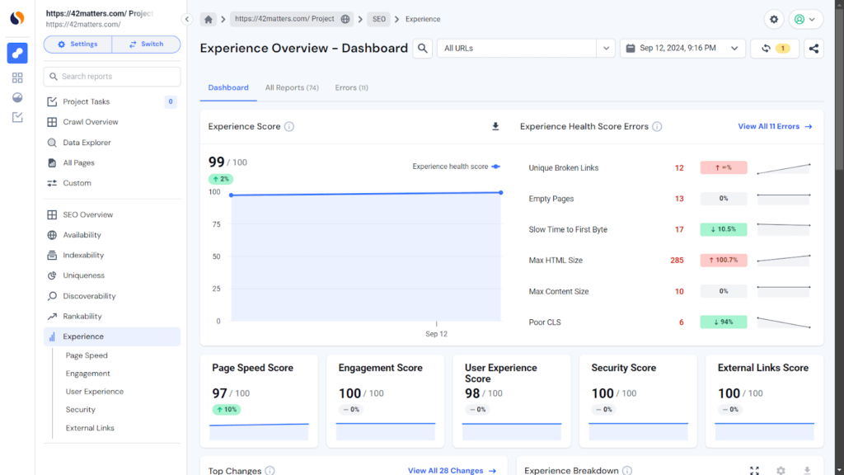Click the info icon beside Experience Score
Viewport: 844px width, 475px height.
pyautogui.click(x=289, y=127)
